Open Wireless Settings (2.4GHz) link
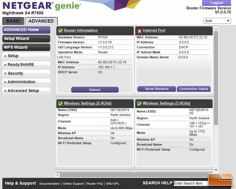Screen dimensions: 236x189 point(88,103)
